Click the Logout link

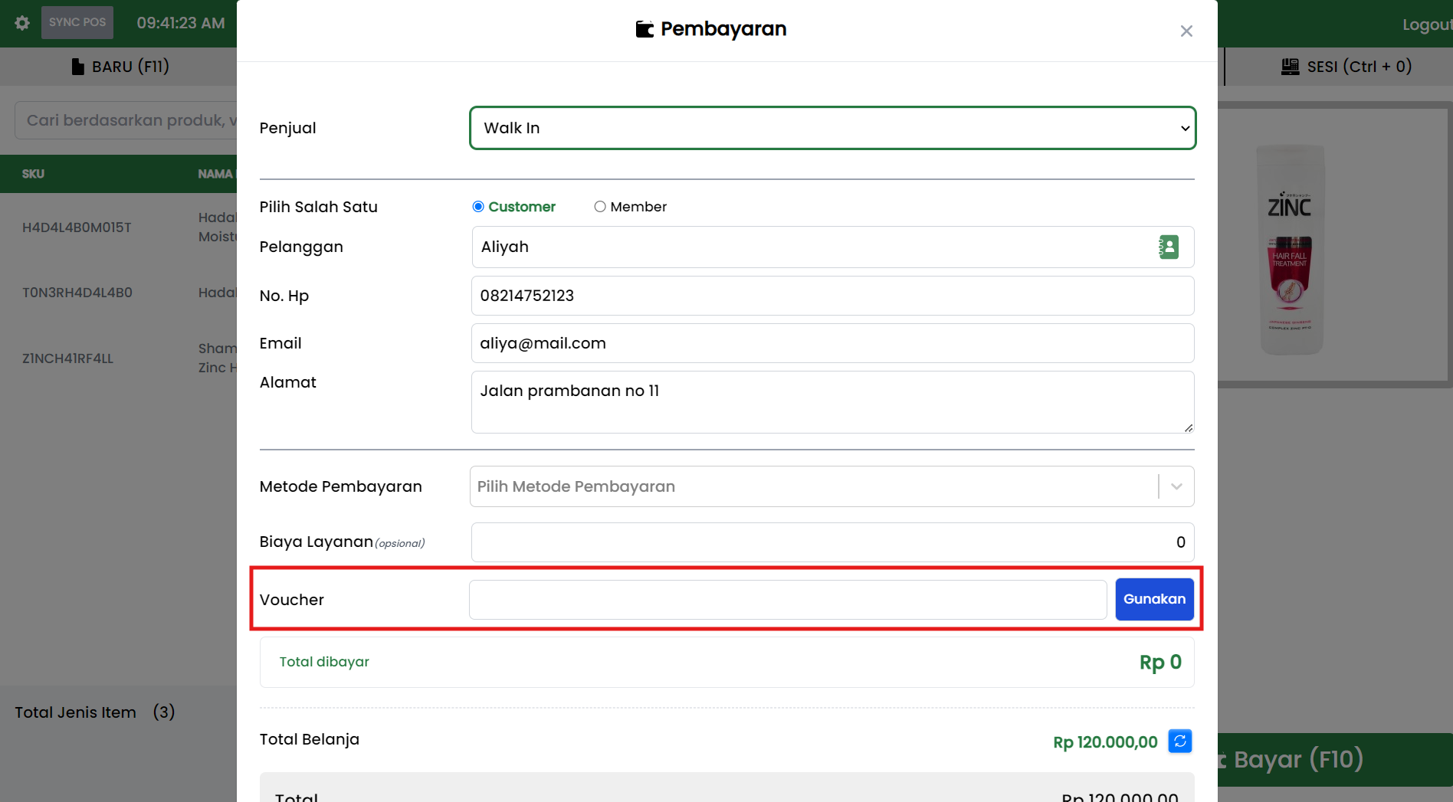[1425, 25]
